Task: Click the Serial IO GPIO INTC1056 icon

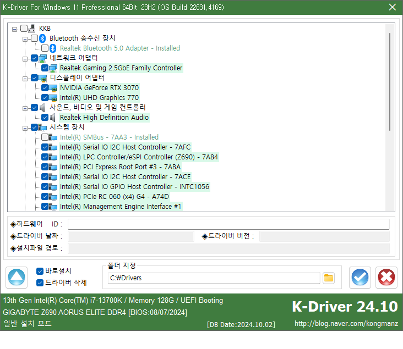Action: pos(53,187)
